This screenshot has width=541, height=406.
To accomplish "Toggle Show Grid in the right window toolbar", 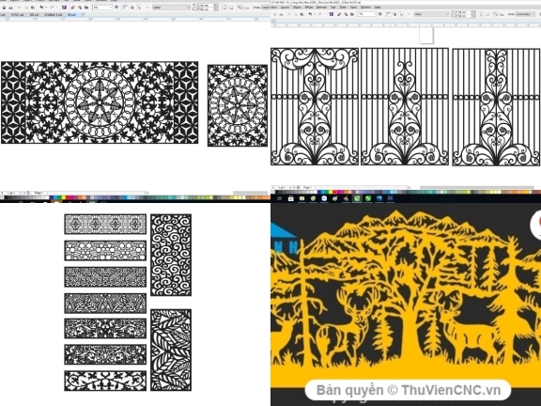I will coord(394,14).
